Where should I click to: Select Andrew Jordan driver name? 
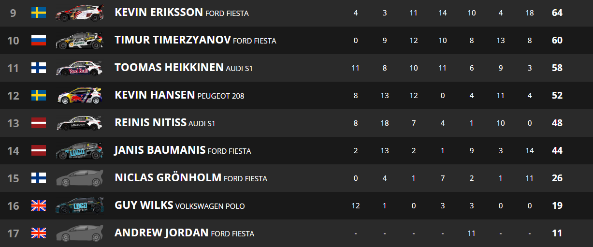tap(161, 233)
